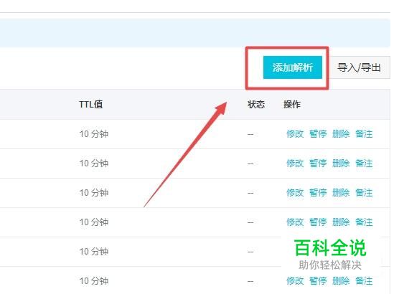Select the last row's 10 分钟 TTL value
399x294 pixels.
pyautogui.click(x=94, y=281)
